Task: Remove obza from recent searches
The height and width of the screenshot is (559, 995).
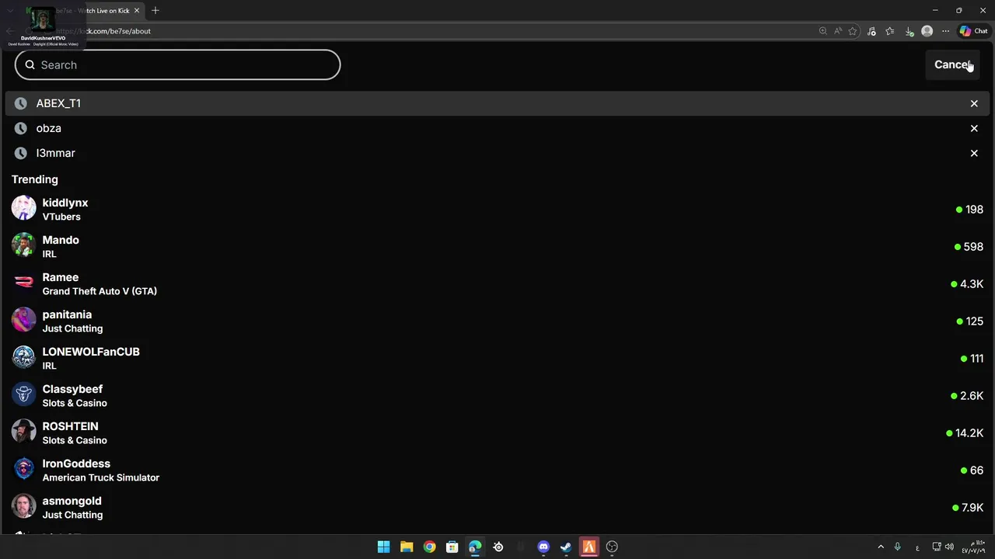Action: (x=974, y=128)
